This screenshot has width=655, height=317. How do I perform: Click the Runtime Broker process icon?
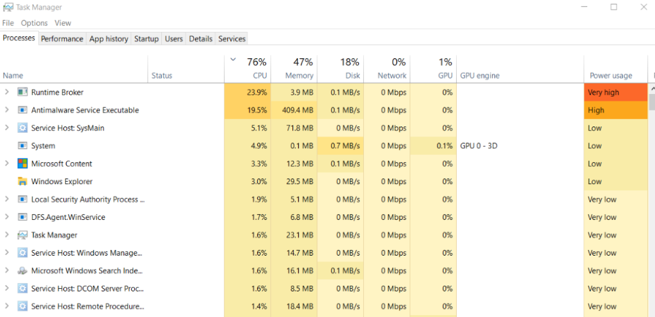22,92
